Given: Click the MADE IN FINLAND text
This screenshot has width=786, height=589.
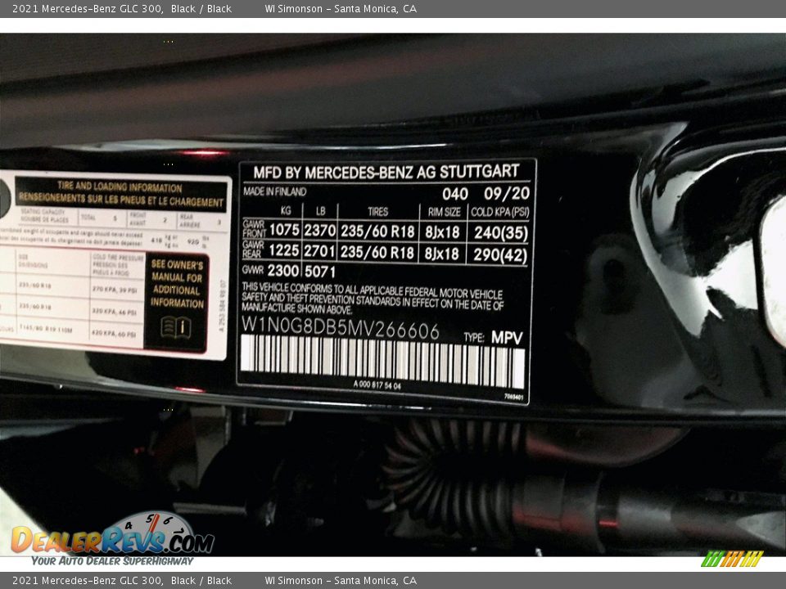Looking at the screenshot, I should point(275,191).
